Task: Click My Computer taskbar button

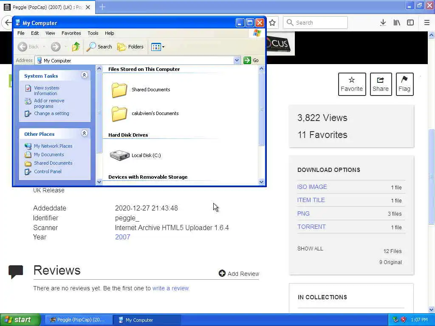Action: [147, 320]
